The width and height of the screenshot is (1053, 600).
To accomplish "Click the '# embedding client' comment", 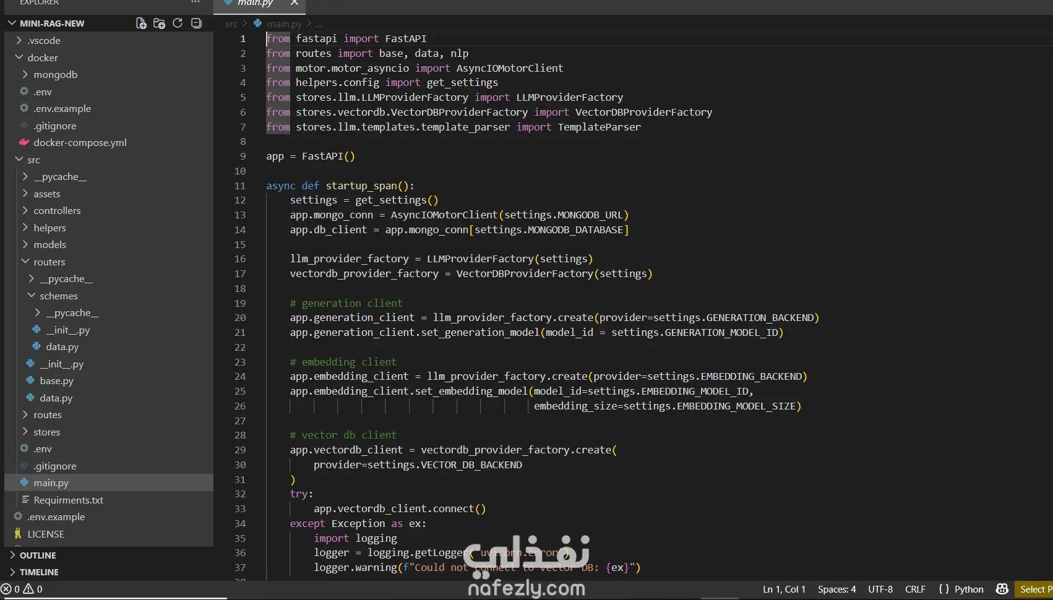I will 343,362.
